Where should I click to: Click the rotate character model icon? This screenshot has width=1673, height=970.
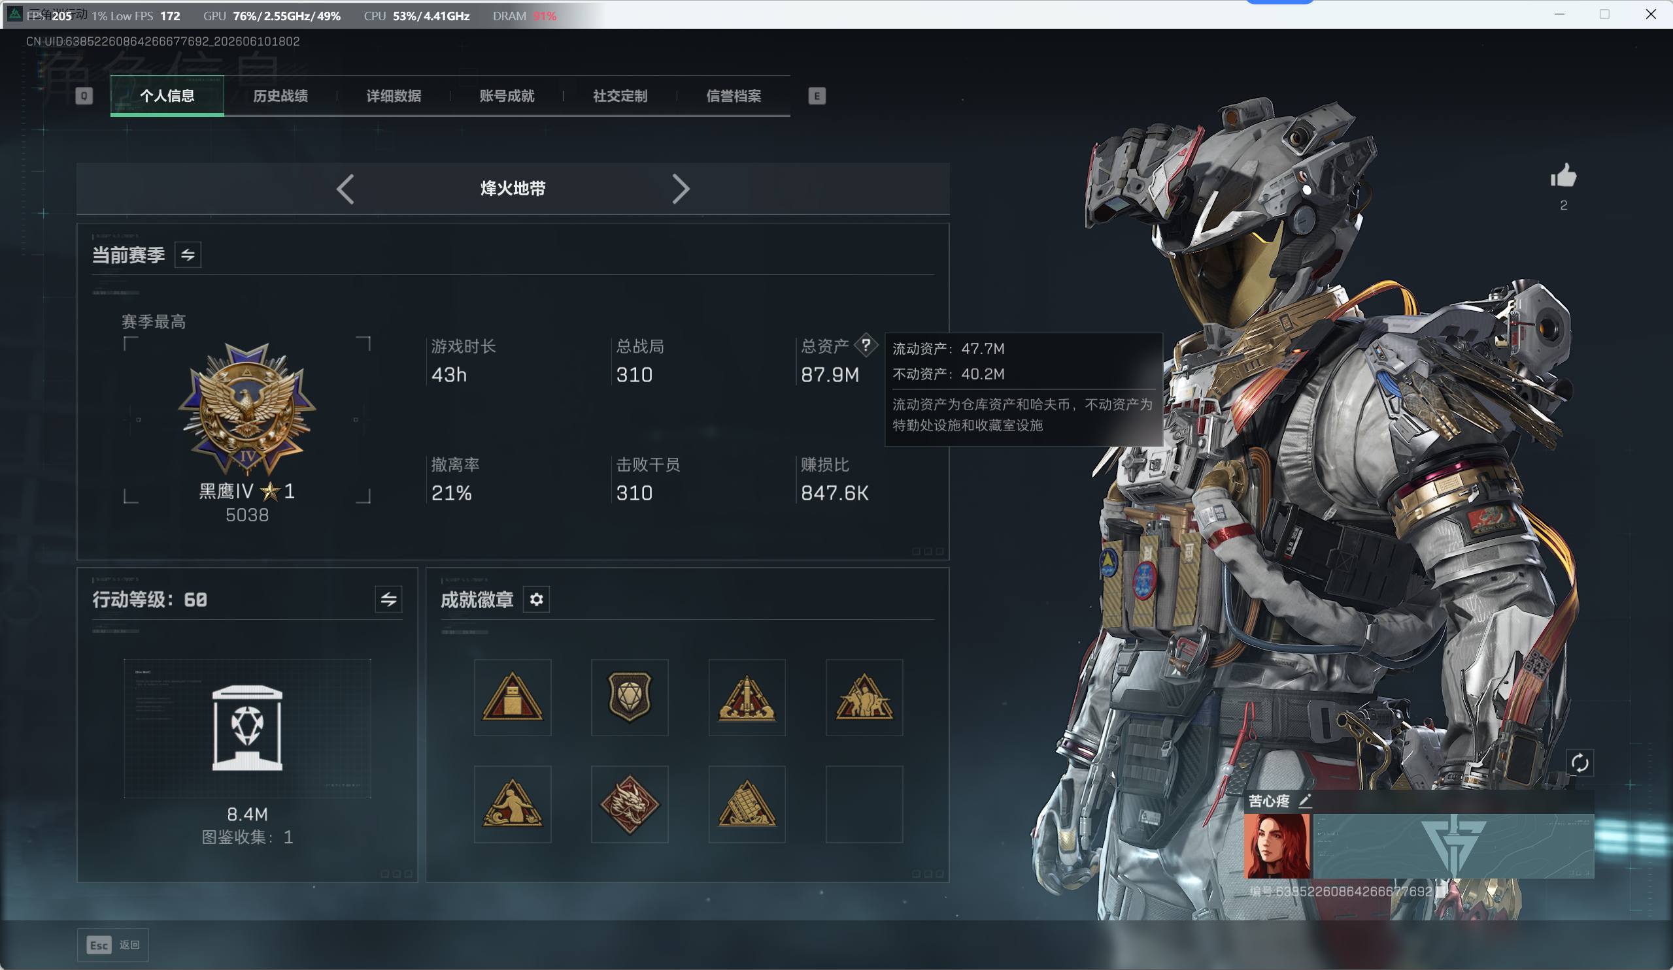click(x=1580, y=763)
